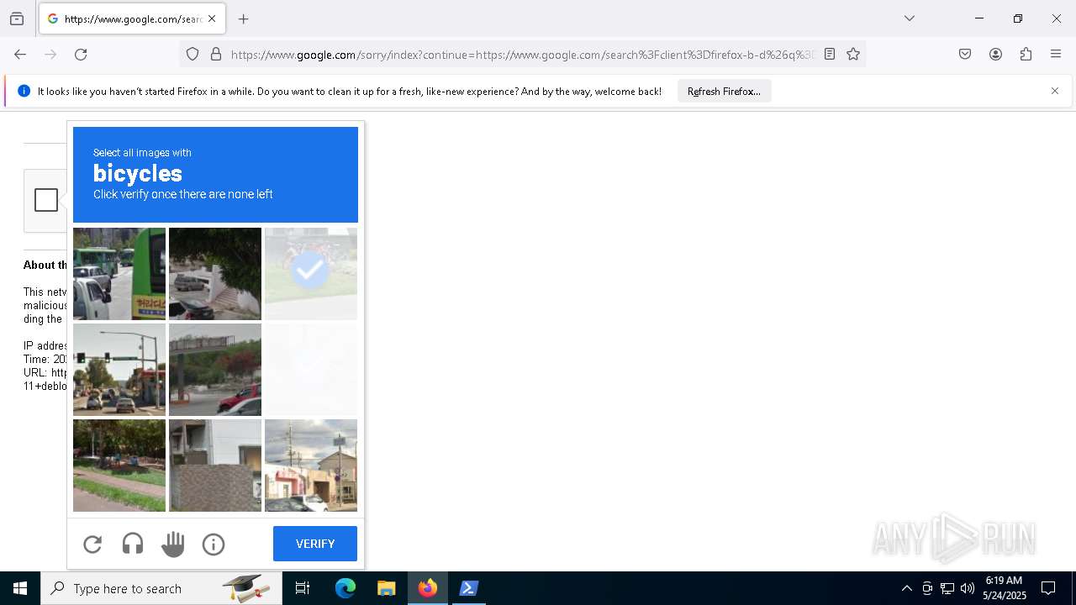Toggle reader view icon
Screen dimensions: 1076x605
(x=830, y=55)
